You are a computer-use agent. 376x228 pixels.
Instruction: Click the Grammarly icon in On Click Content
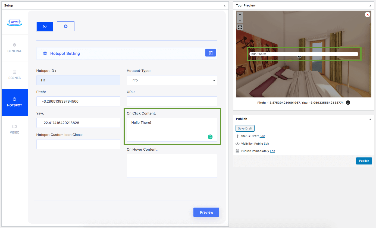coord(210,137)
